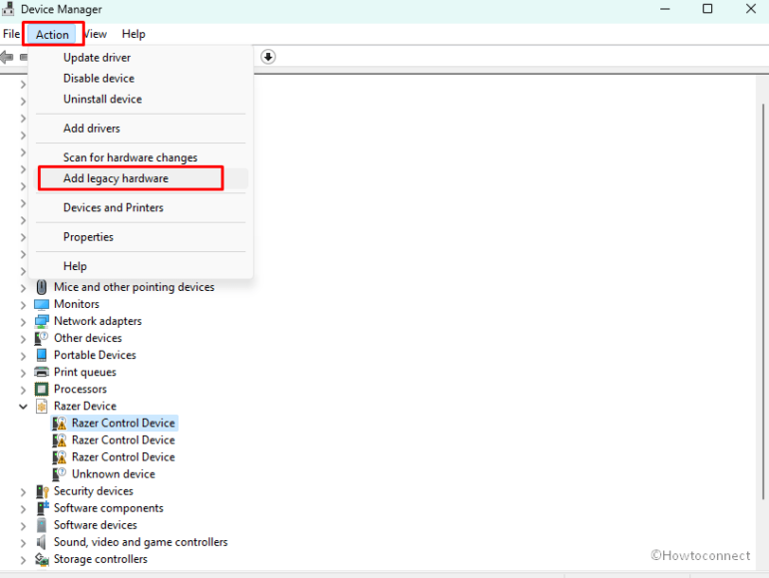Click the vertical scrollbar thumb
Screen dimensions: 769x578
pyautogui.click(x=763, y=301)
